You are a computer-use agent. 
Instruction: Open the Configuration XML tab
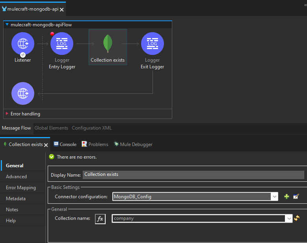(92, 128)
